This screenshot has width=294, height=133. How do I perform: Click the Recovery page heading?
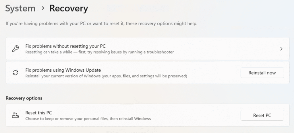point(69,9)
